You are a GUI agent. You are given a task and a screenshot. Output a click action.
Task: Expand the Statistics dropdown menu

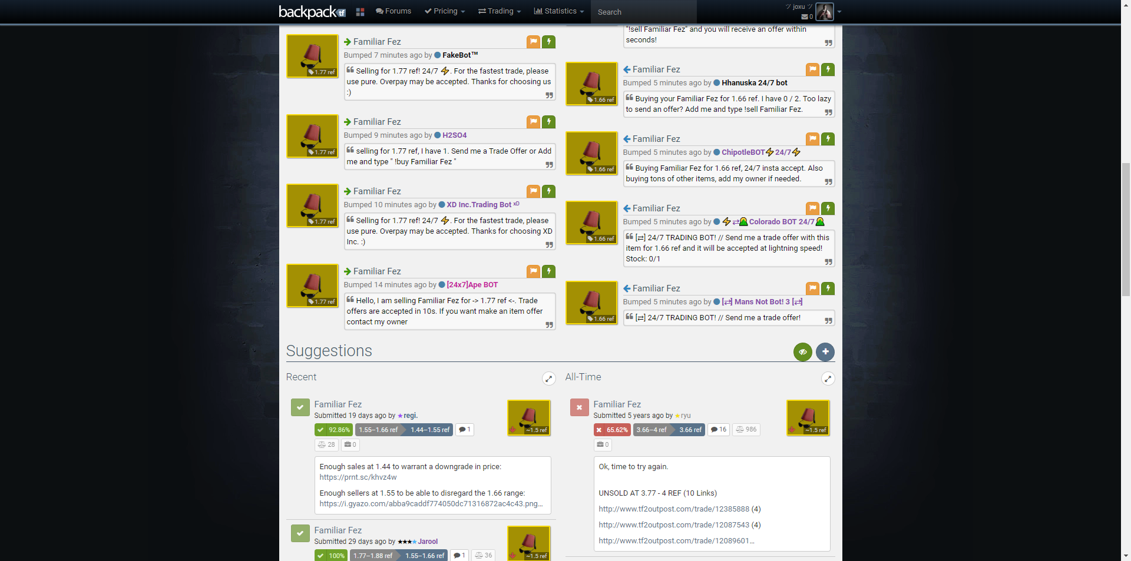(x=559, y=11)
